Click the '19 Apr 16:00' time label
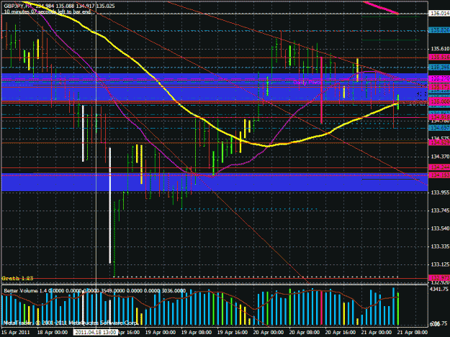The image size is (450, 337). (233, 333)
